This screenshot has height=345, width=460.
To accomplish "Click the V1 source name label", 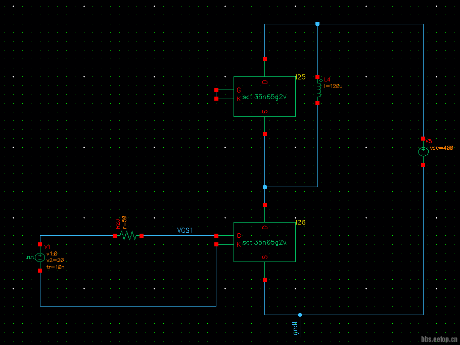I will (47, 247).
